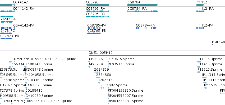The height and width of the screenshot is (105, 225).
Task: Click the mthl12-RA transcript glyph
Action: [x=200, y=11]
